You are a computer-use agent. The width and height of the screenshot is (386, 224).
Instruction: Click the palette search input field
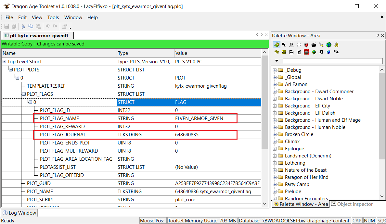[333, 61]
